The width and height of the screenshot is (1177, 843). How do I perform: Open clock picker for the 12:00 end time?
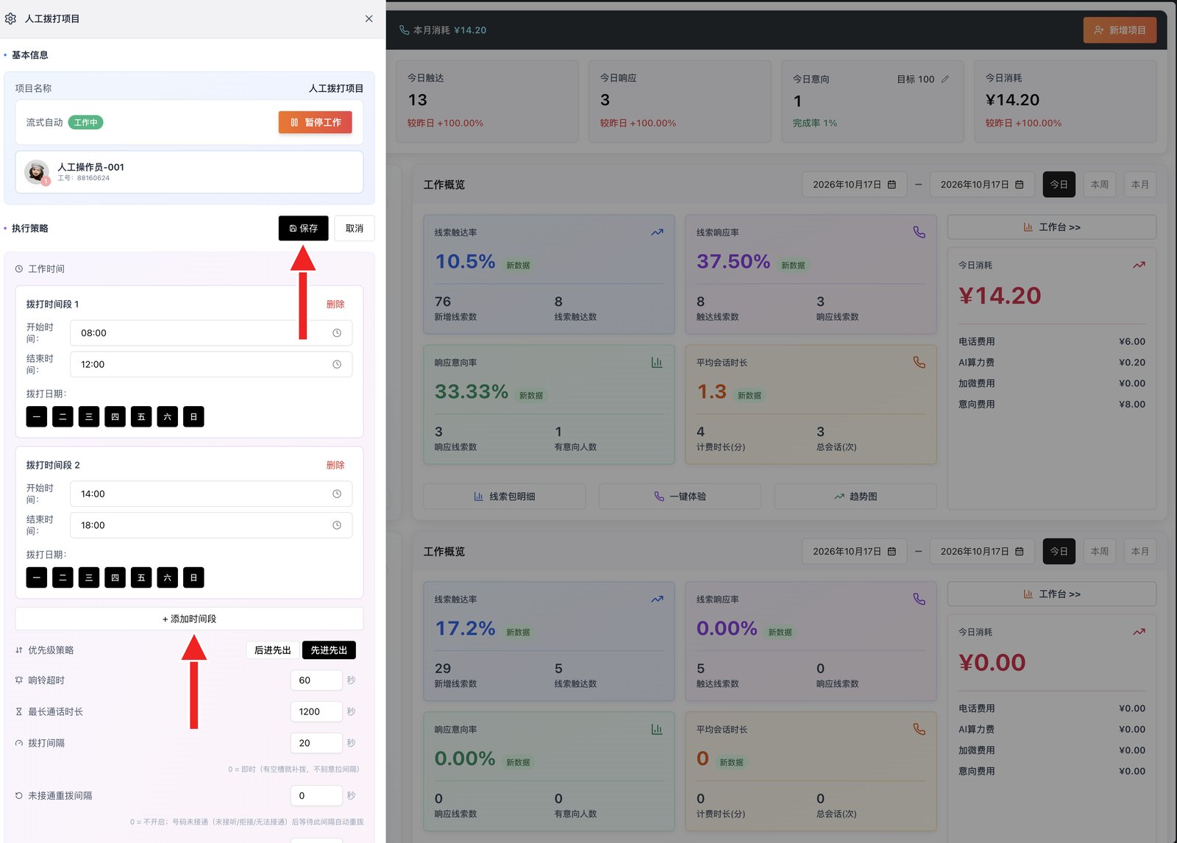tap(336, 364)
